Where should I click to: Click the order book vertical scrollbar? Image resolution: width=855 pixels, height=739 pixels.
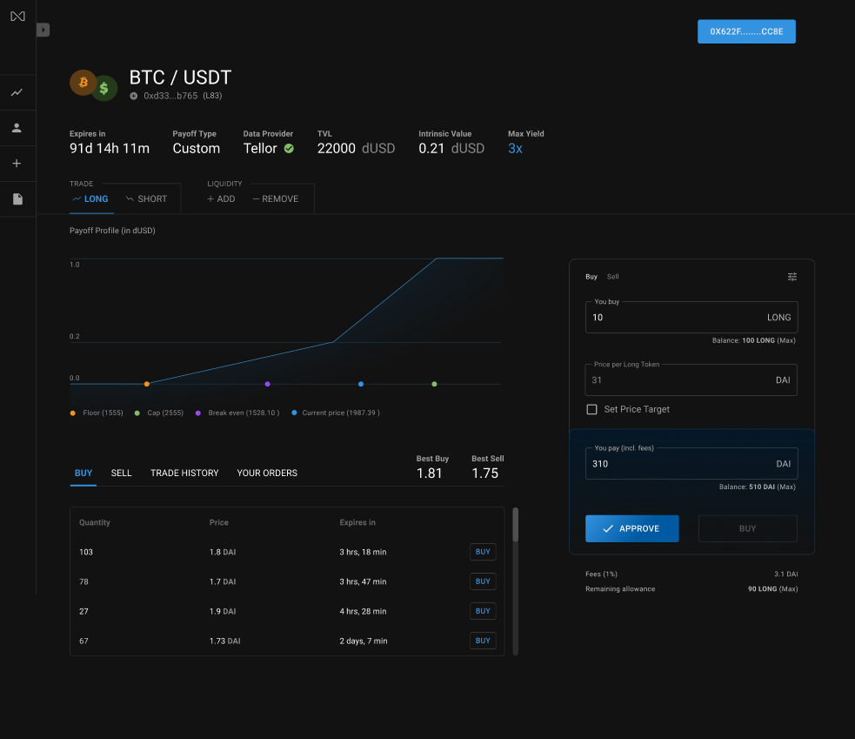515,526
